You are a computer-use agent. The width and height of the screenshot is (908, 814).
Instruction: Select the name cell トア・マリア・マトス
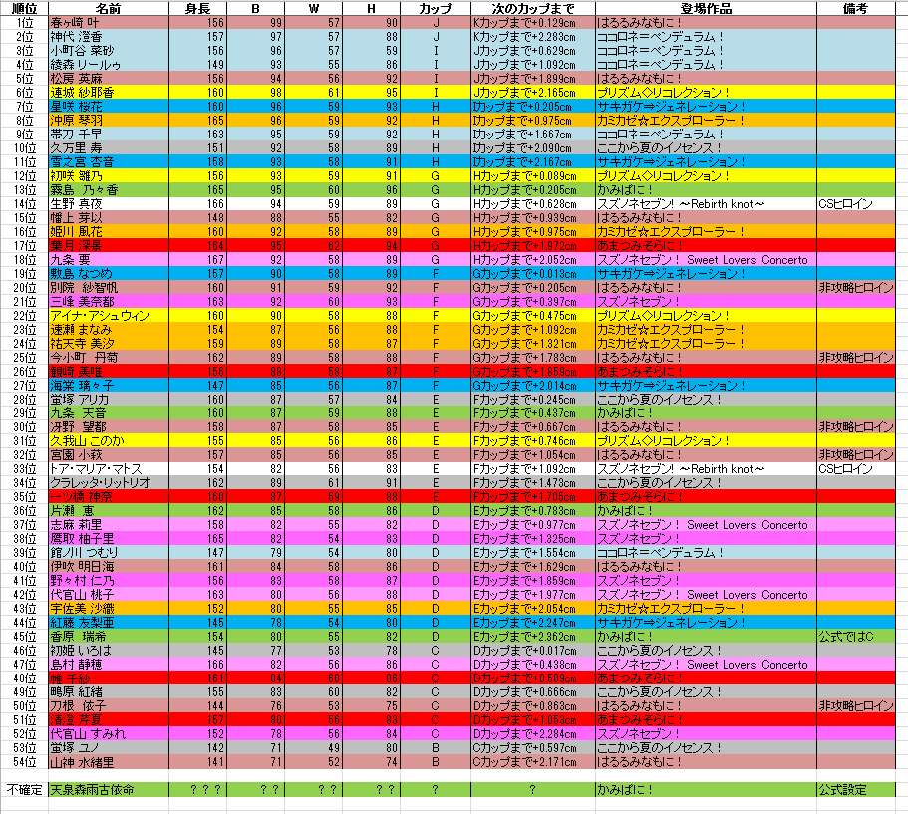109,469
